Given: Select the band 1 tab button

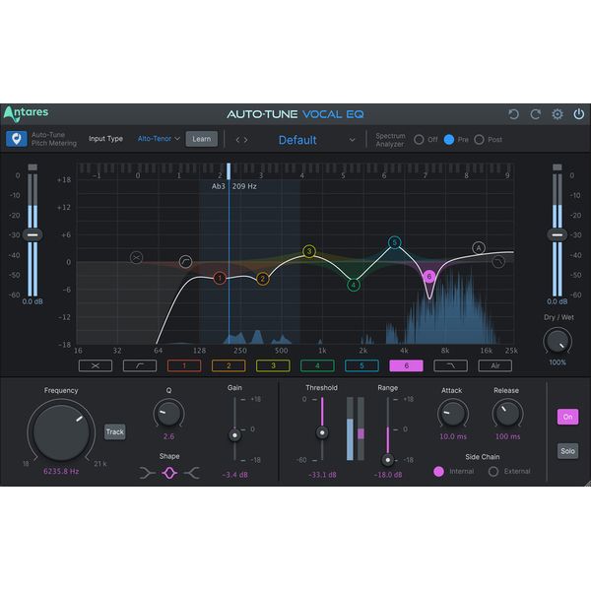Looking at the screenshot, I should click(184, 365).
